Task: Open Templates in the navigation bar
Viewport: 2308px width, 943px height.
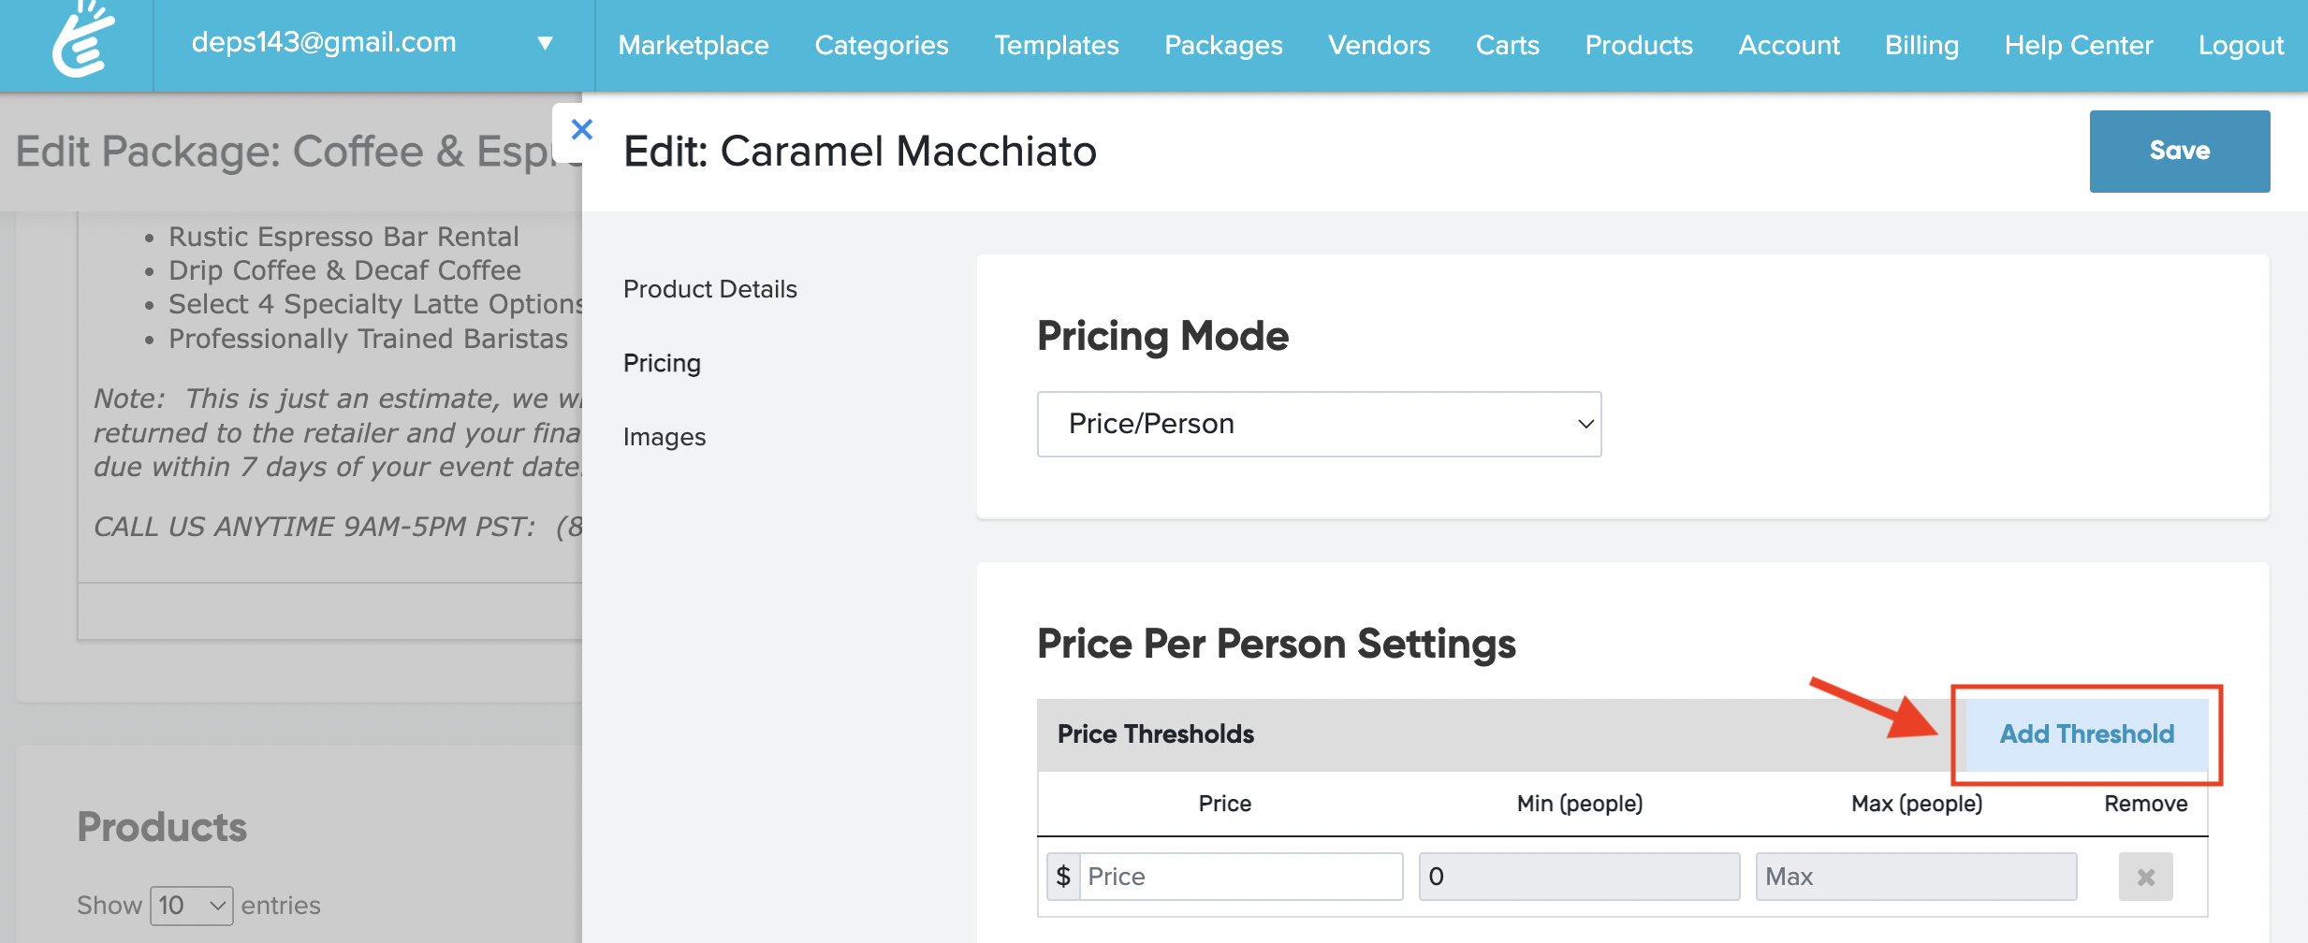Action: pos(1056,45)
